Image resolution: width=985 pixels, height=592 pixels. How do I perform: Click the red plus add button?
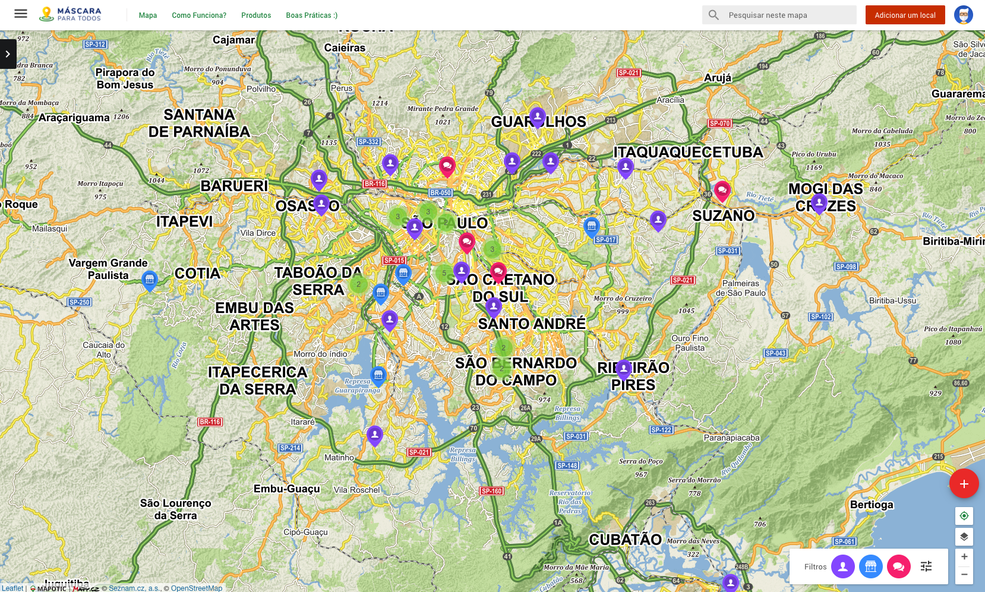tap(964, 484)
